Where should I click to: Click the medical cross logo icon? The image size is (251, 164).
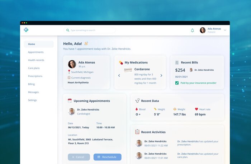point(26,30)
